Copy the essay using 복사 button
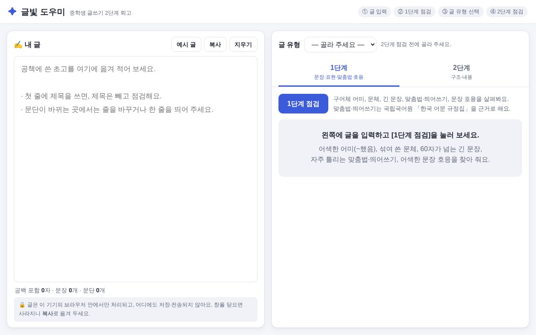The height and width of the screenshot is (335, 536). click(x=215, y=44)
